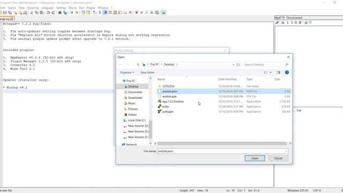Click the New folder button
The height and width of the screenshot is (193, 343).
(x=147, y=72)
